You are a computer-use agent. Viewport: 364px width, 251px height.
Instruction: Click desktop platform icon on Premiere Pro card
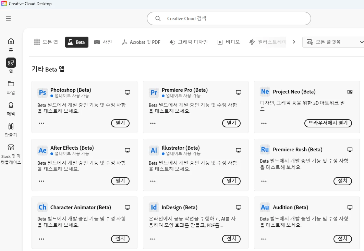pyautogui.click(x=239, y=92)
